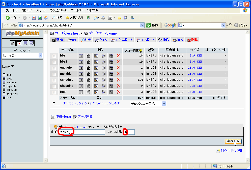The width and height of the screenshot is (251, 170).
Task: Expand the 'チェックしたものを:' action dropdown
Action: tap(148, 104)
